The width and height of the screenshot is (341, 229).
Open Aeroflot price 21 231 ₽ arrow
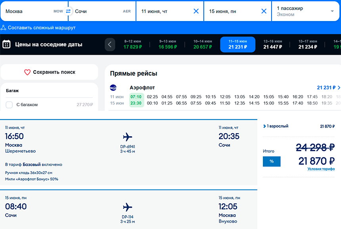[338, 88]
